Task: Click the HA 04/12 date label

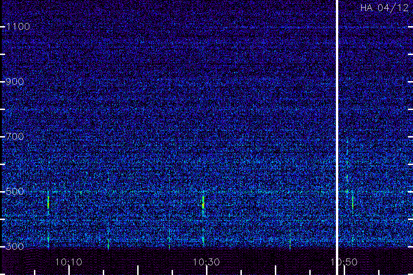Action: tap(384, 8)
